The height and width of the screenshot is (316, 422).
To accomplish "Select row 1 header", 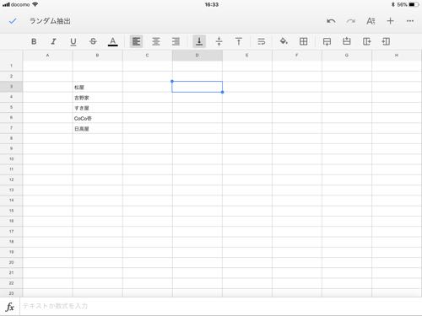I will point(11,66).
